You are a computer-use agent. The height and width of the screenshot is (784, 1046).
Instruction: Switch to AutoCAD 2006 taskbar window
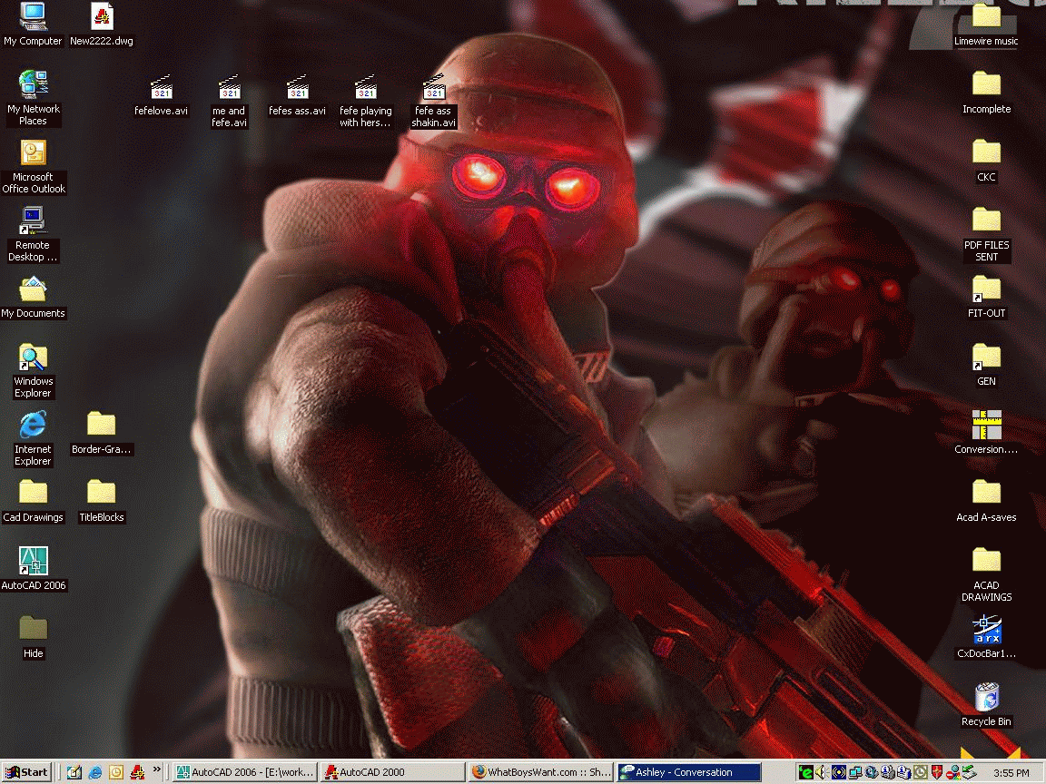[246, 772]
